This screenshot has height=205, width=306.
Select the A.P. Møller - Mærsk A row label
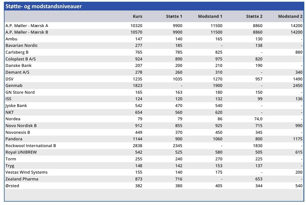pos(27,26)
